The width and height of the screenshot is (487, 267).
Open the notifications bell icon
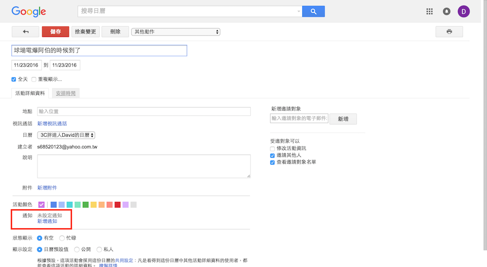pyautogui.click(x=447, y=12)
